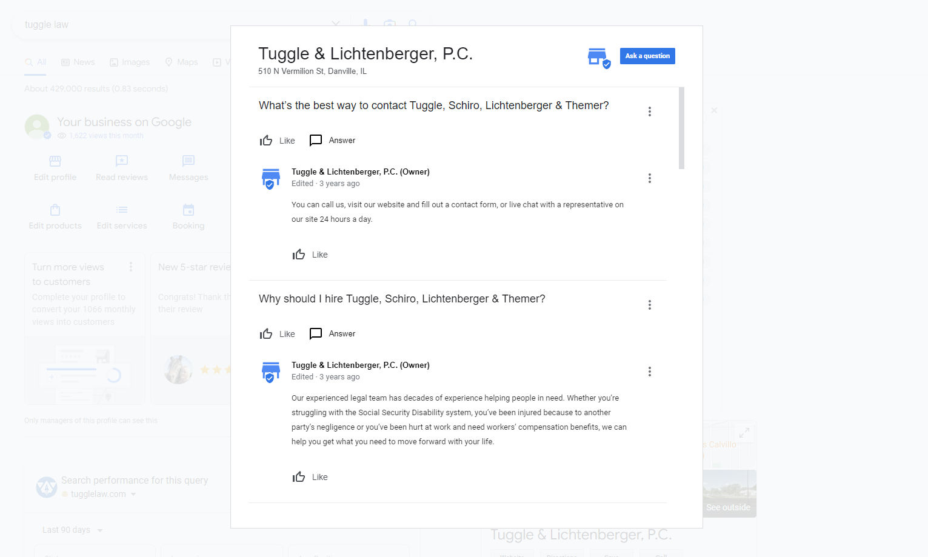Viewport: 928px width, 557px height.
Task: Like the owner's contact form answer
Action: click(x=310, y=255)
